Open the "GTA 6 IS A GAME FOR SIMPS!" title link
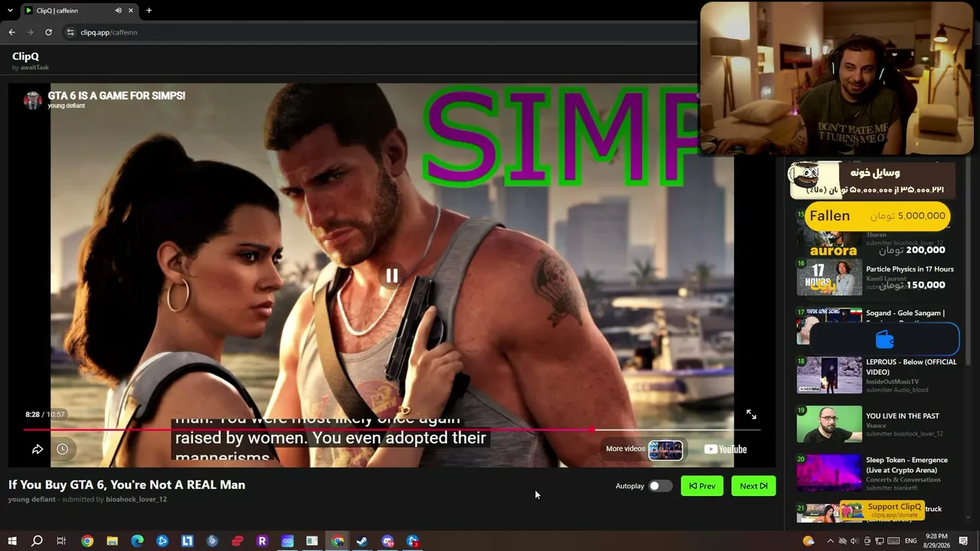This screenshot has height=551, width=980. pyautogui.click(x=116, y=96)
